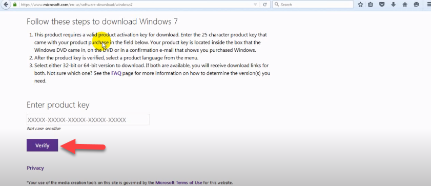Image resolution: width=431 pixels, height=186 pixels.
Task: Save page to Pocket icon
Action: point(382,5)
